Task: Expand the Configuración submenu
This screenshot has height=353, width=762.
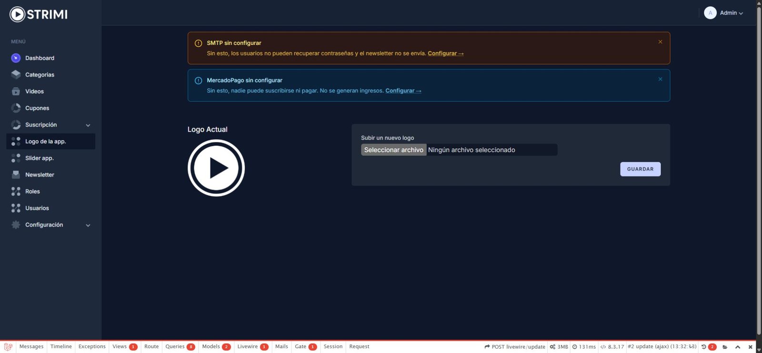Action: click(88, 225)
